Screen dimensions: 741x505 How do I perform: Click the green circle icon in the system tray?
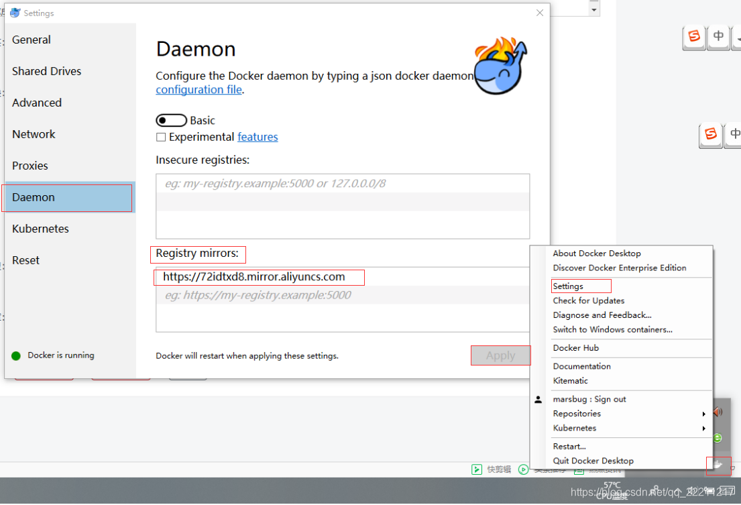coord(716,437)
